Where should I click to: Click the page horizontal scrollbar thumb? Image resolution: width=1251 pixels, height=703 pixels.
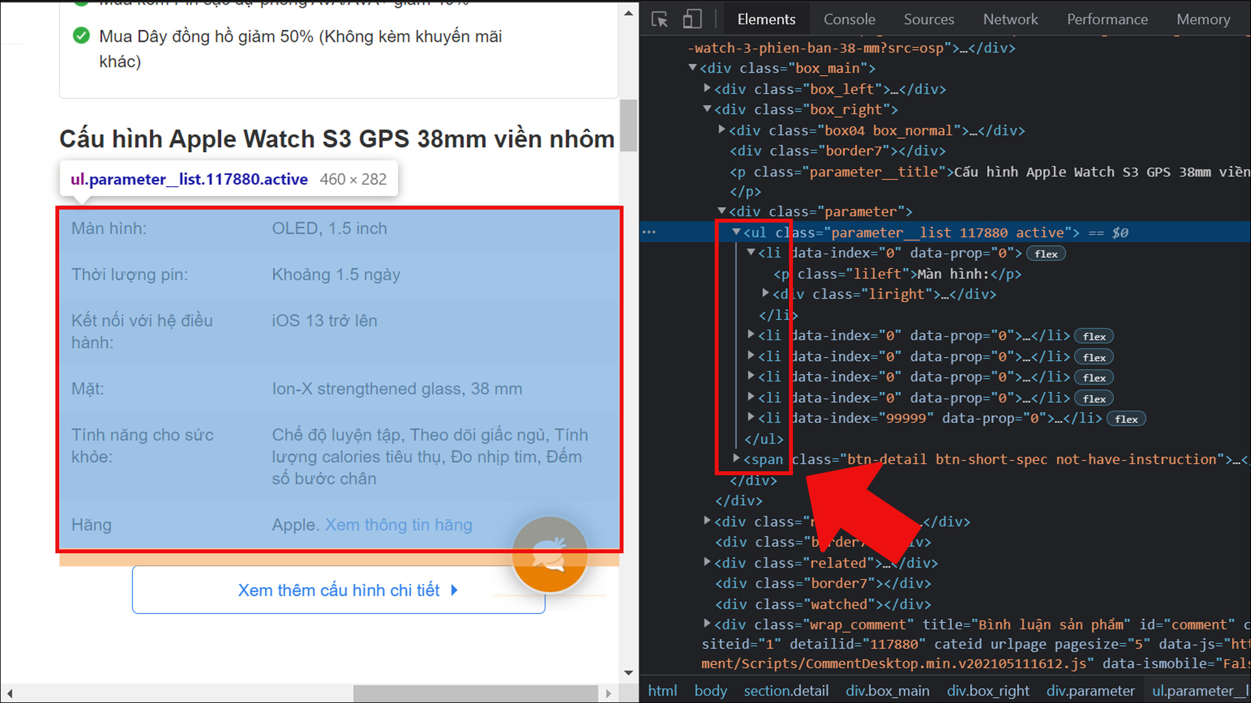(x=476, y=693)
